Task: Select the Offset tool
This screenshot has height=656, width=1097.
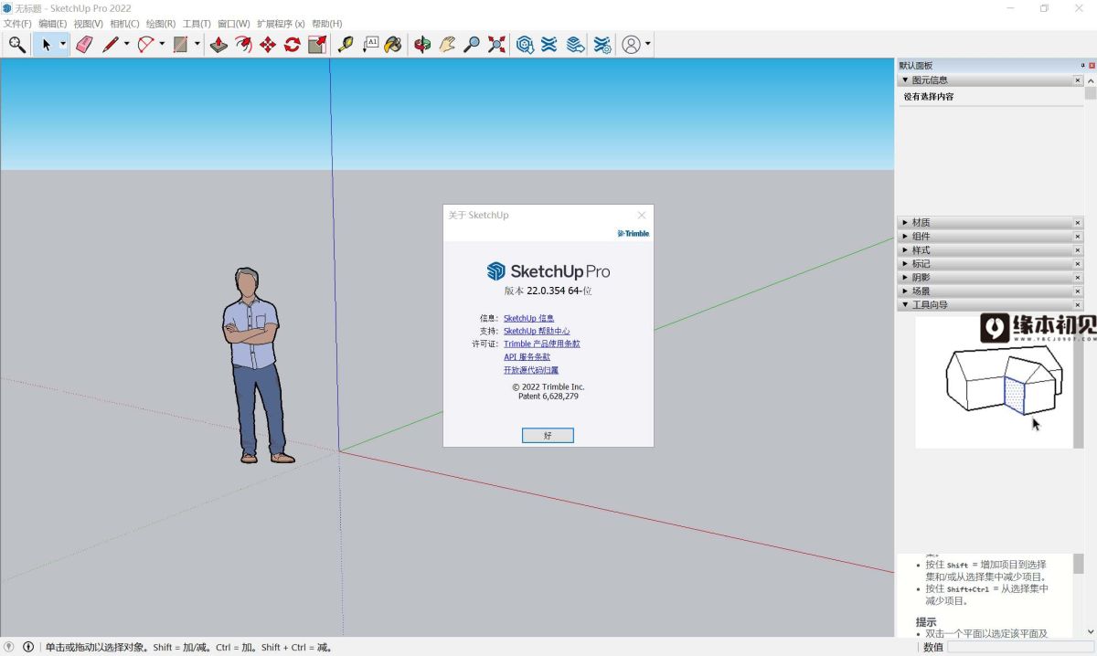Action: pyautogui.click(x=243, y=44)
